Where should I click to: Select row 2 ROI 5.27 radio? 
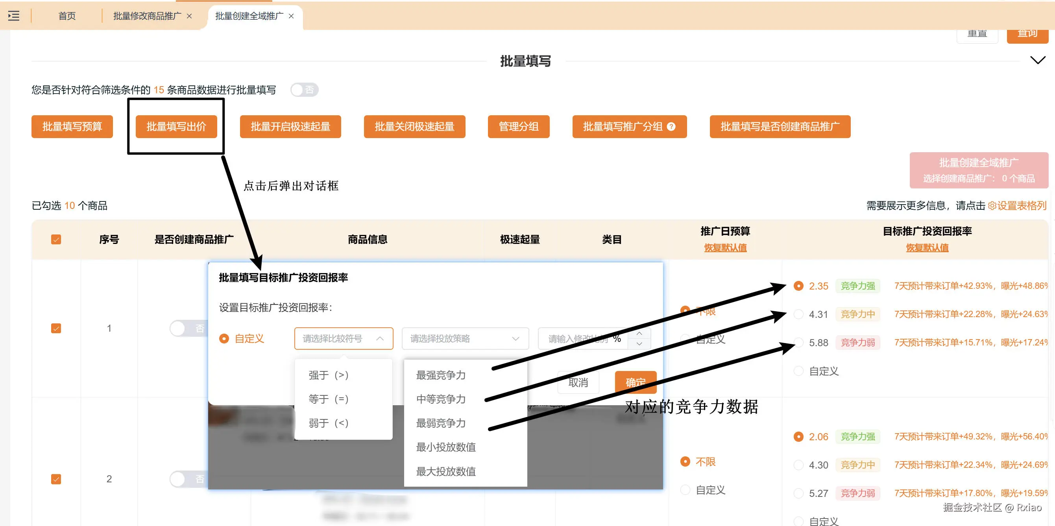click(798, 493)
